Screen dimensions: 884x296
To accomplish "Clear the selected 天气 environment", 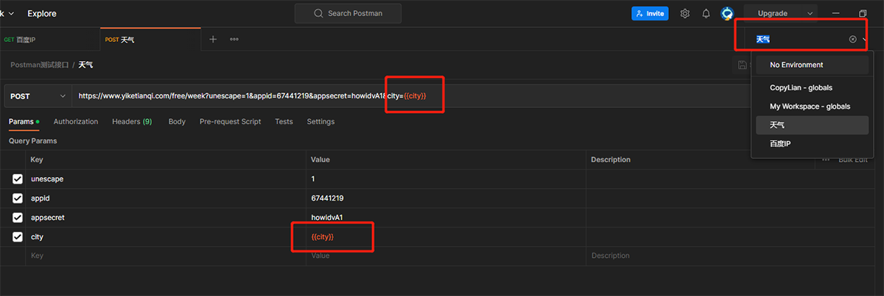I will coord(852,39).
